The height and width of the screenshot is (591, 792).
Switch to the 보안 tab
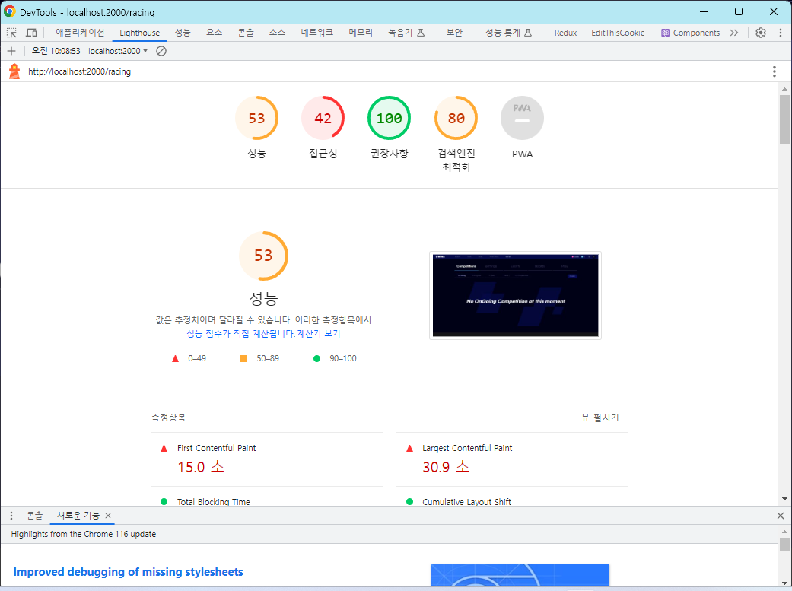pos(454,33)
